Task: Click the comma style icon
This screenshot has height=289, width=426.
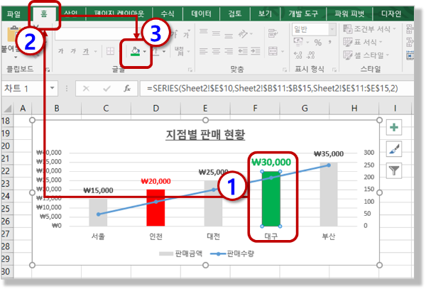Action: pos(329,42)
